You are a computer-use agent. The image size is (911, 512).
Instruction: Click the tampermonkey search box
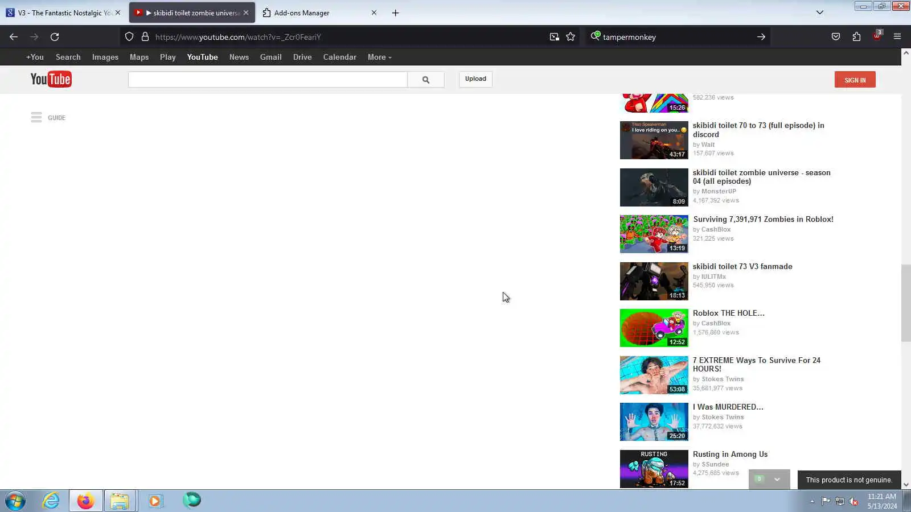click(678, 37)
